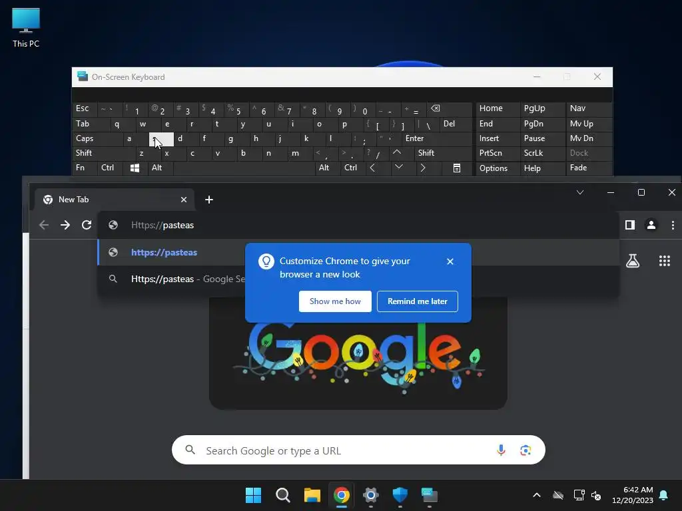Image resolution: width=682 pixels, height=511 pixels.
Task: Expand Chrome tab search chevron
Action: point(580,192)
